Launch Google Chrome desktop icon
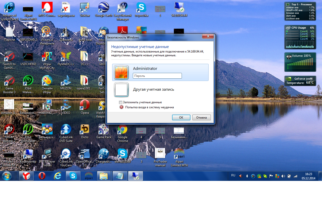 point(123,133)
